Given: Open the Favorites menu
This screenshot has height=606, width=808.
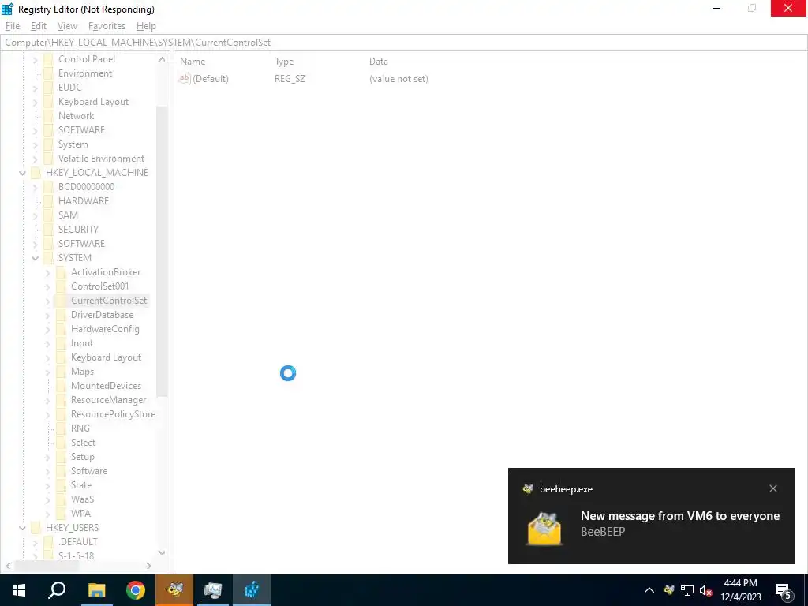Looking at the screenshot, I should 107,26.
